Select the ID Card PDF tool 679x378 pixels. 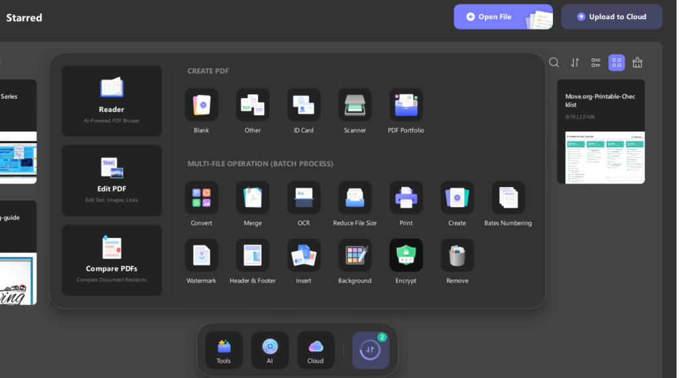tap(304, 105)
